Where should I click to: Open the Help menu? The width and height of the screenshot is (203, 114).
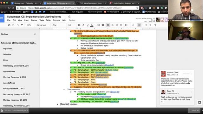(x=64, y=20)
